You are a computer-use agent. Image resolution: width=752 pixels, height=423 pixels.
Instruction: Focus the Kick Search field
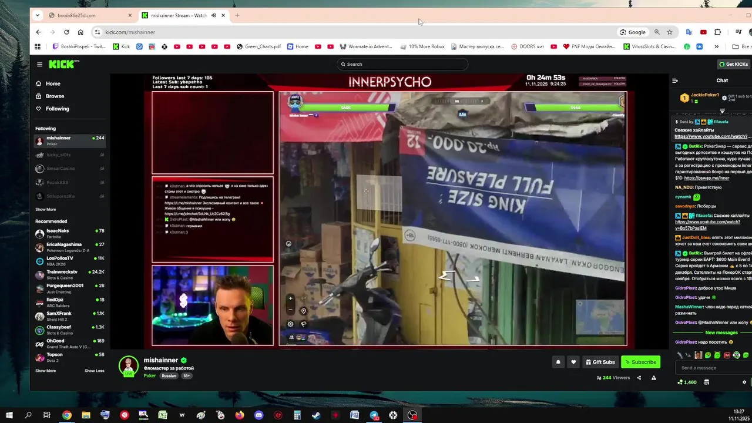point(402,64)
